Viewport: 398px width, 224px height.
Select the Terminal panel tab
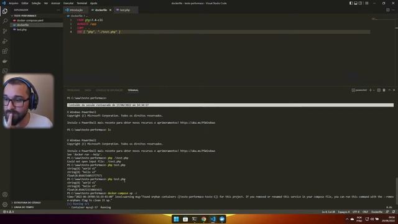point(133,90)
